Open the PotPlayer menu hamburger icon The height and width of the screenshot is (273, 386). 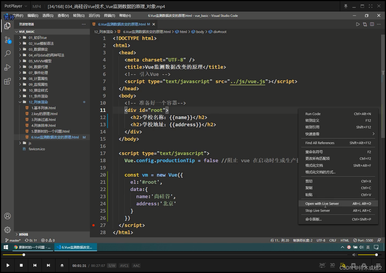tap(378, 265)
